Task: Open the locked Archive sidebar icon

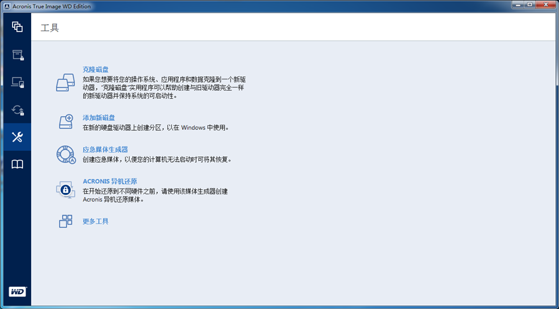Action: (17, 55)
